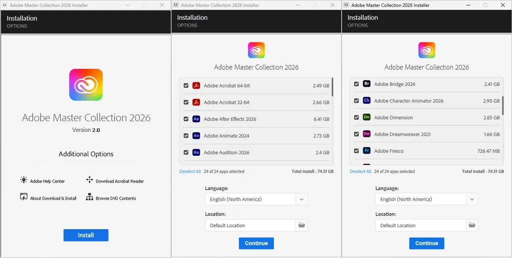Click the Browse DVD Contents tree icon
This screenshot has height=258, width=512.
pos(89,197)
